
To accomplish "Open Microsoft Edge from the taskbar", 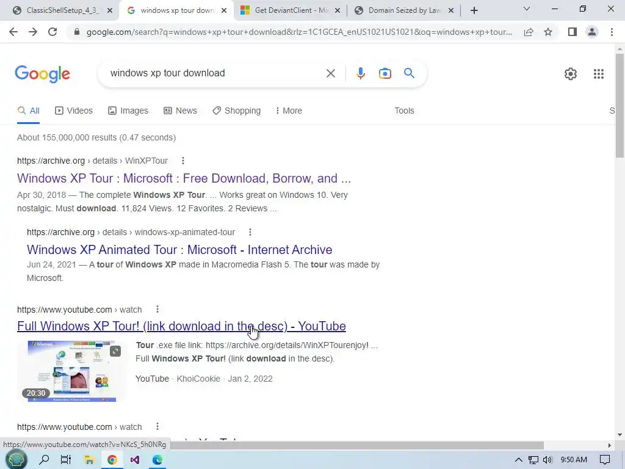I will coord(157,460).
